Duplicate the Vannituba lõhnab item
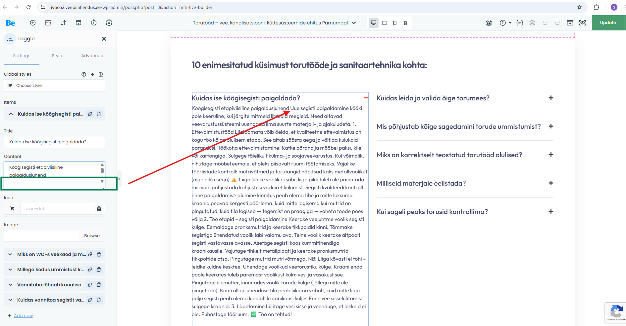Screen dimensions: 626x326 (90, 285)
